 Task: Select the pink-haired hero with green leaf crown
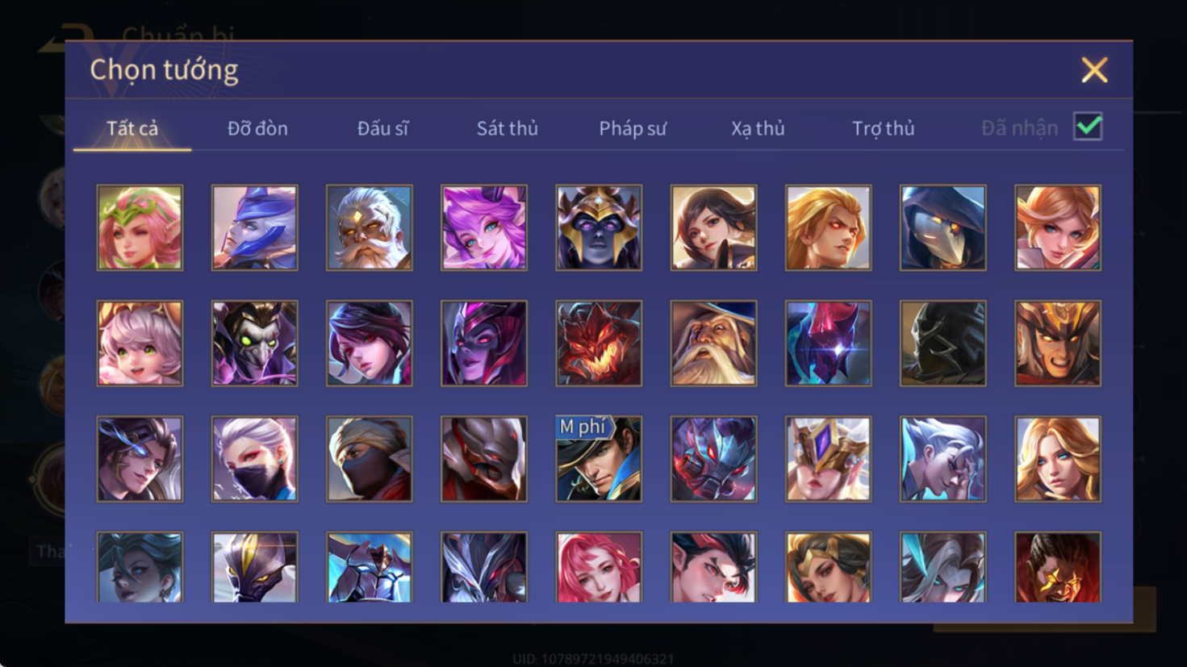pyautogui.click(x=140, y=227)
